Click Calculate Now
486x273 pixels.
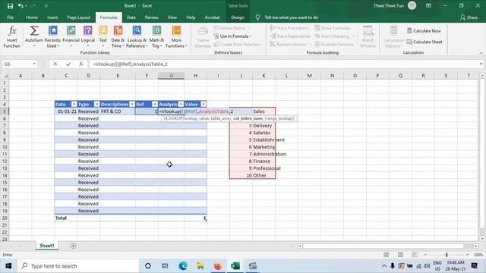coord(424,31)
